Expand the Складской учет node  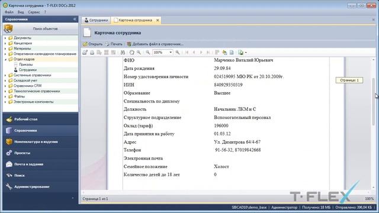click(x=5, y=80)
